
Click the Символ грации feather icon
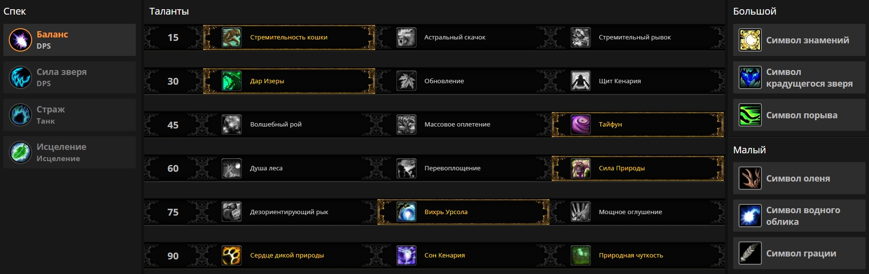750,253
